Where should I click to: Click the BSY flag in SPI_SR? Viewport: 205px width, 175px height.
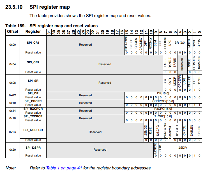coord(165,81)
